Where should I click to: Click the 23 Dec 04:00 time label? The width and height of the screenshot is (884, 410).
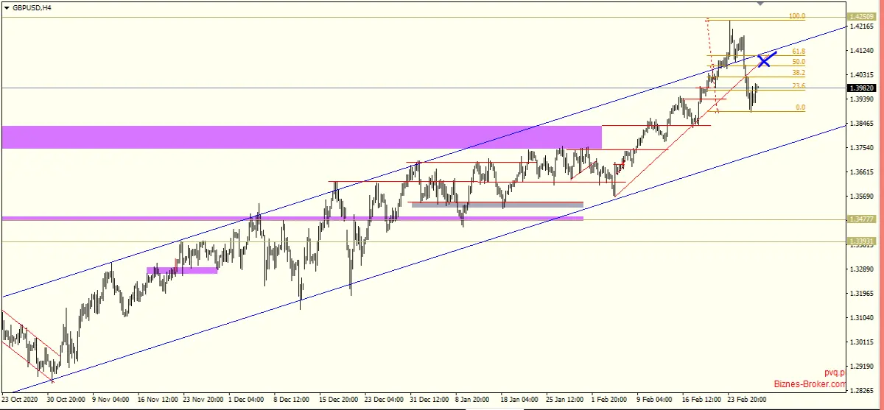click(x=383, y=399)
